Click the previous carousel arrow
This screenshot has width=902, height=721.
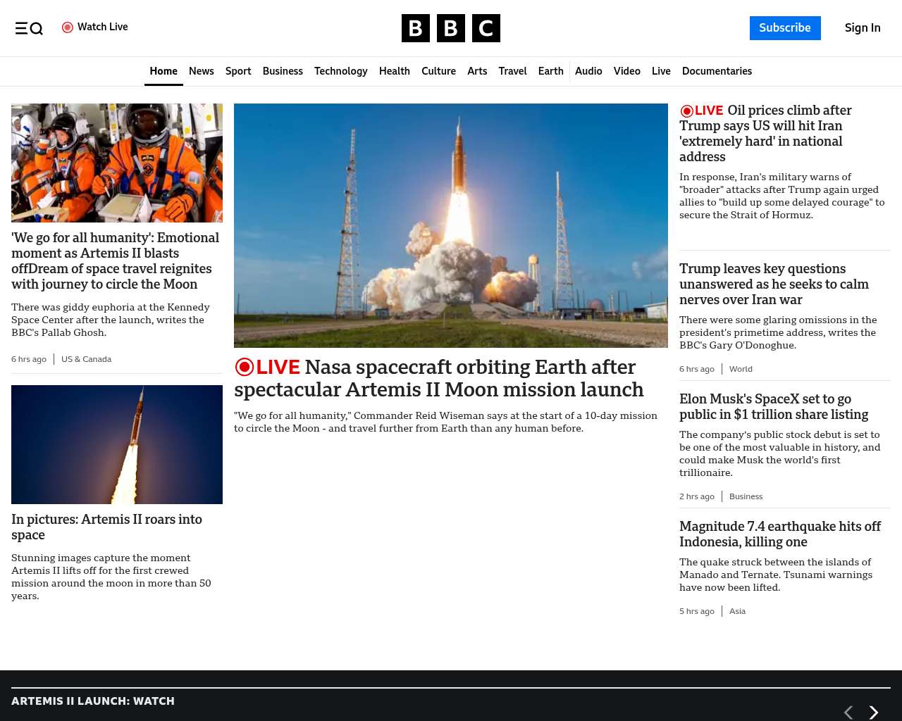click(x=848, y=713)
